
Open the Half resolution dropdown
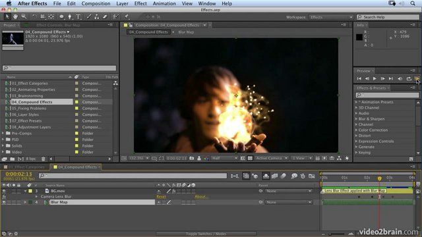224,158
